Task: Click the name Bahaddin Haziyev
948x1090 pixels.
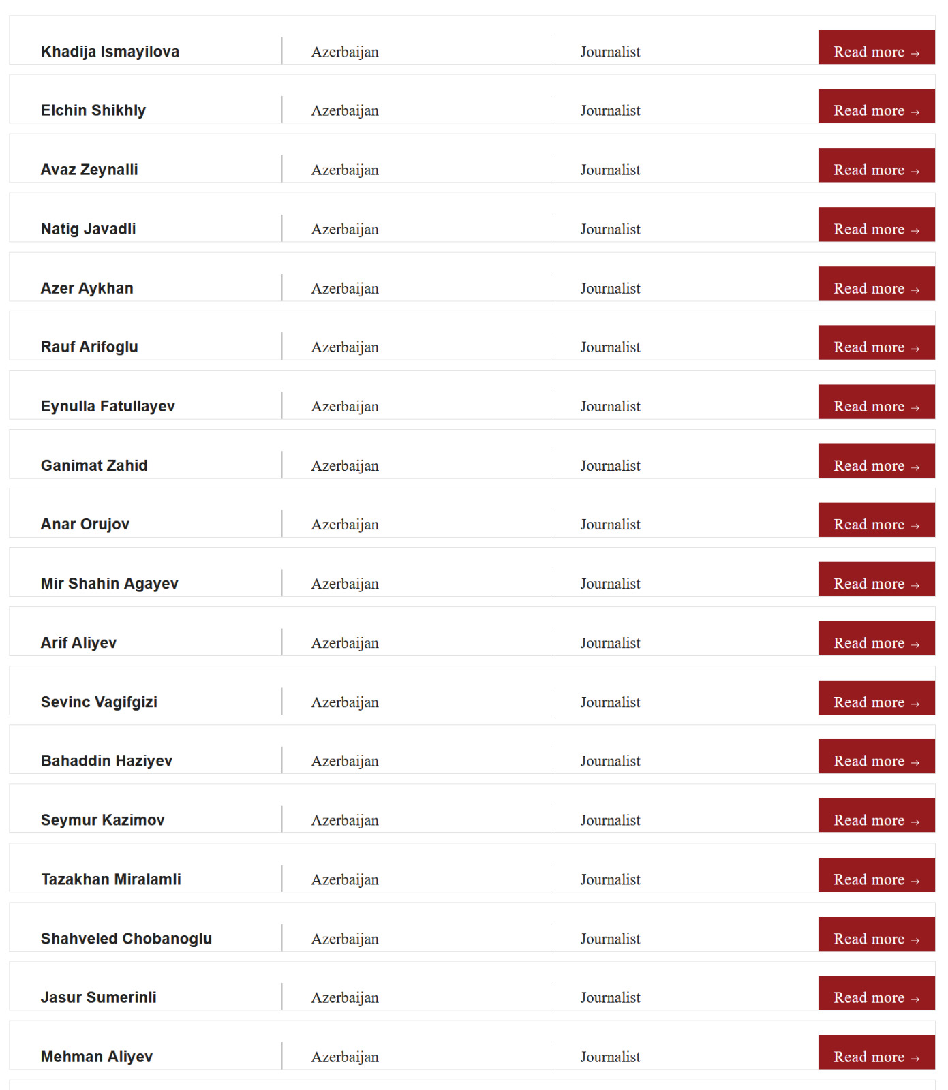Action: [x=106, y=761]
